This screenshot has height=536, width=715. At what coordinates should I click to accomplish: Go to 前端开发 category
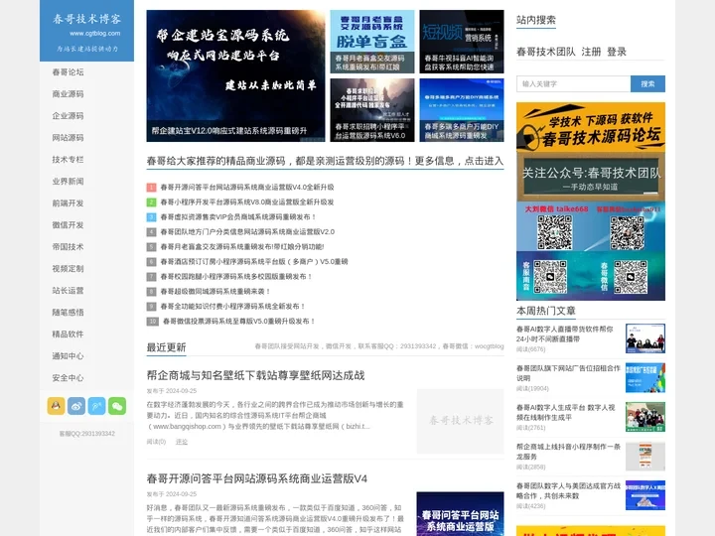tap(68, 203)
